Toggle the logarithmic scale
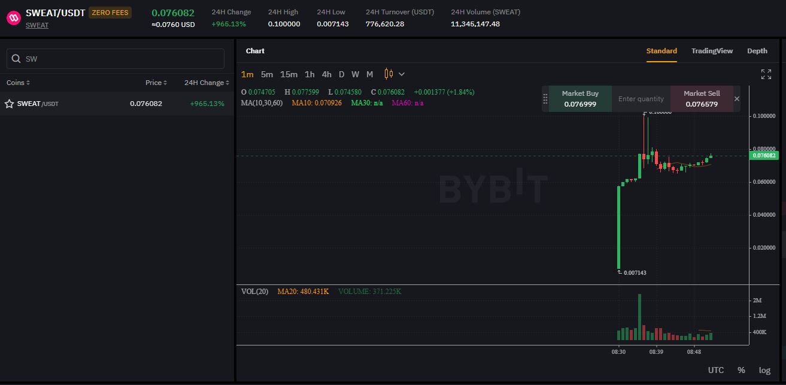The image size is (786, 385). pyautogui.click(x=764, y=370)
